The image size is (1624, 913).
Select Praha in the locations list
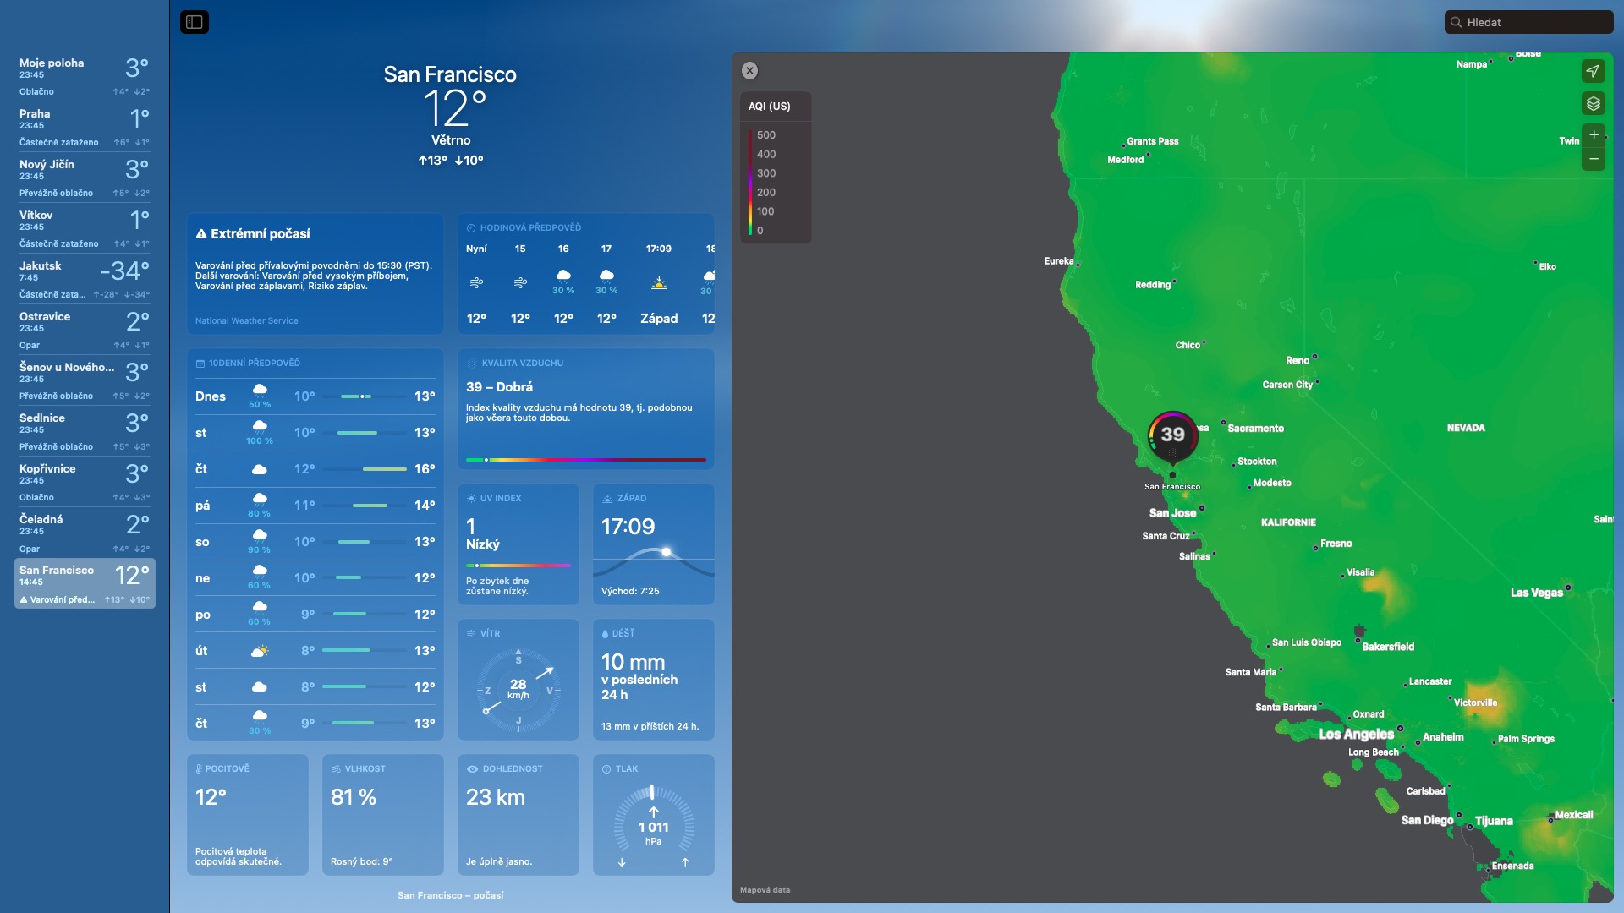pos(84,127)
